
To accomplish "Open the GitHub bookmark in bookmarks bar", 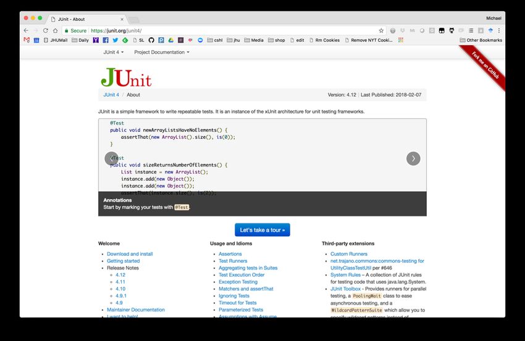I will (x=151, y=40).
